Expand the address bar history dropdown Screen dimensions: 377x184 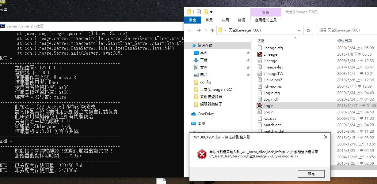pyautogui.click(x=299, y=30)
